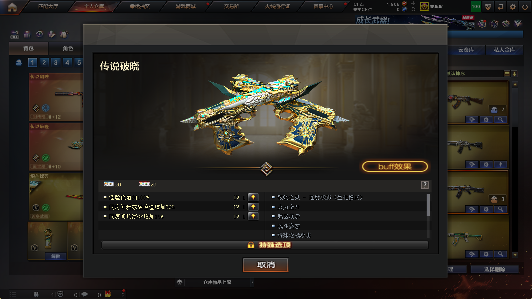The height and width of the screenshot is (299, 532).
Task: Toggle list view icon next to 默认排序
Action: [x=507, y=74]
